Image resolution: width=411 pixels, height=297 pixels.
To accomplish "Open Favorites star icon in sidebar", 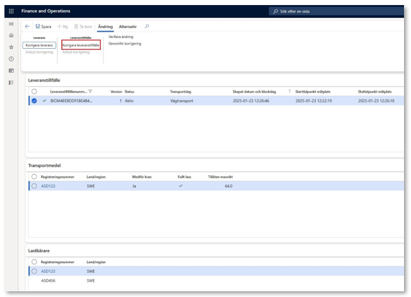I will click(11, 47).
